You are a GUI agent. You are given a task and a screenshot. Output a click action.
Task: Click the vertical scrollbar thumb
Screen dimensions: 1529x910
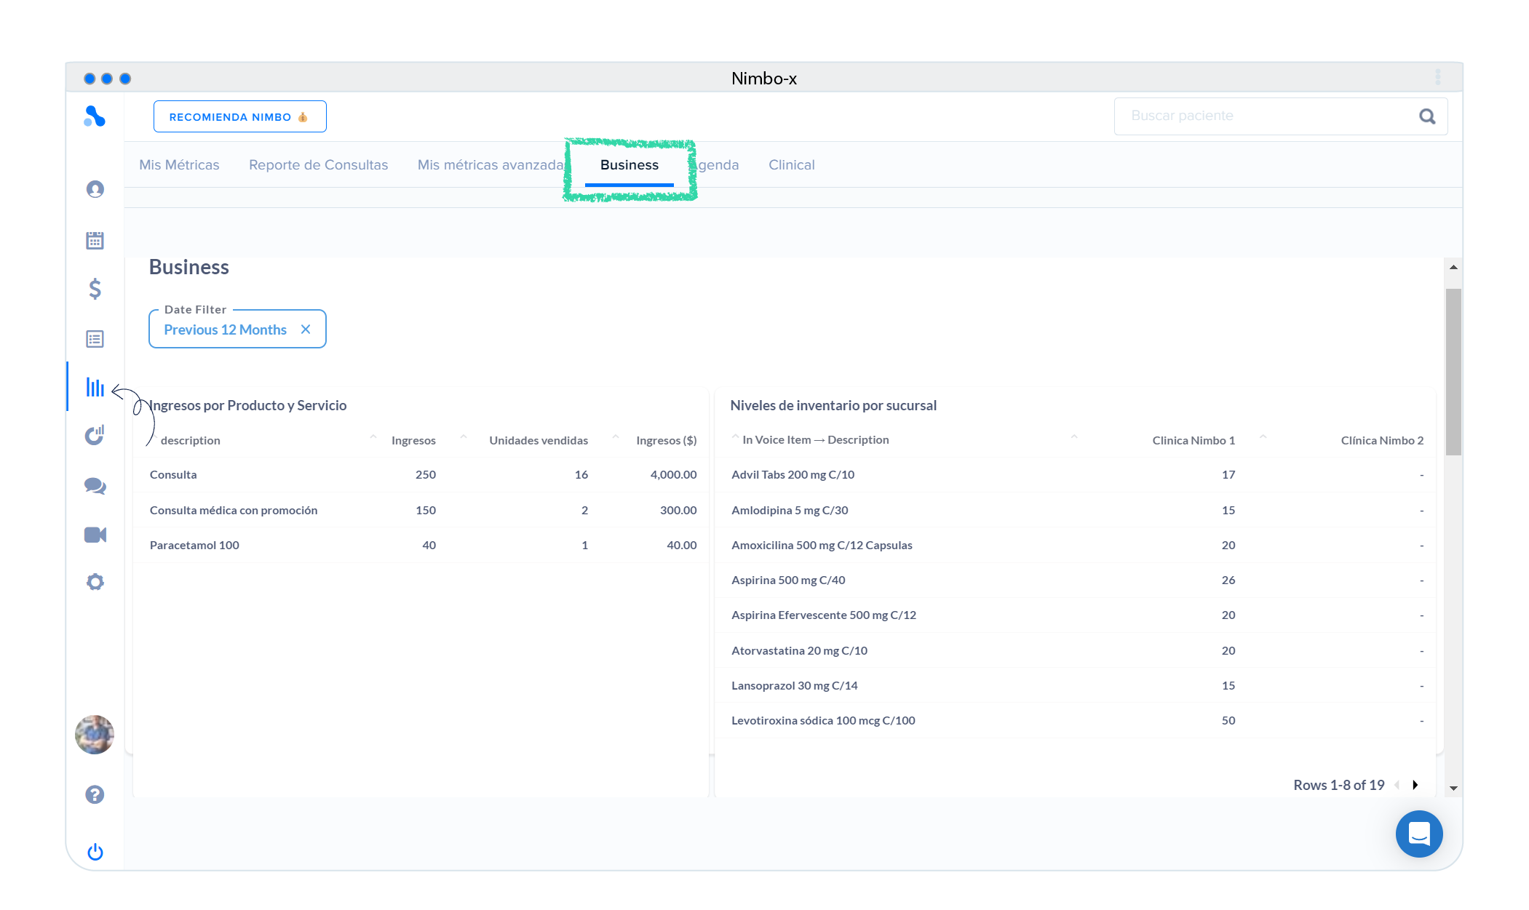(1453, 371)
